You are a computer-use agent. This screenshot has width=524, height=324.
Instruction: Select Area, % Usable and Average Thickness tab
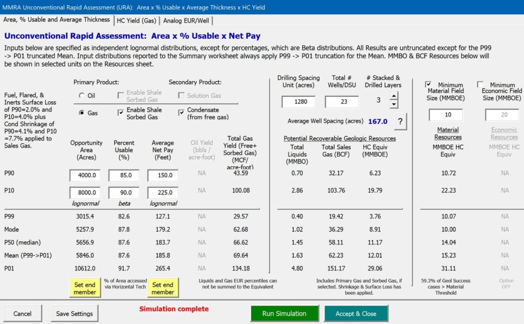(56, 20)
